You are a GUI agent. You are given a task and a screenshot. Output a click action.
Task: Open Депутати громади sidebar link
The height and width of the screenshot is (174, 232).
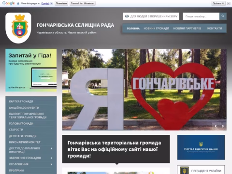(23, 136)
